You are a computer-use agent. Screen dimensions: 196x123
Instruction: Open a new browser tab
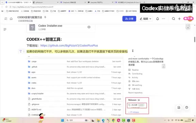144,2
